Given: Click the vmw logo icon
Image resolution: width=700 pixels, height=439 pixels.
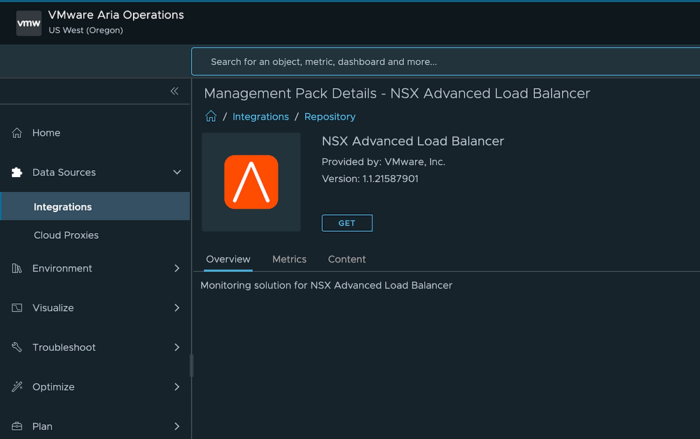Looking at the screenshot, I should 29,23.
